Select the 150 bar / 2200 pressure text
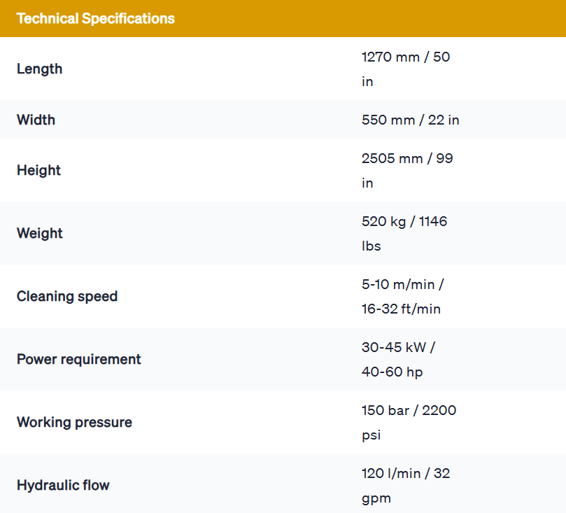The height and width of the screenshot is (513, 566). (409, 411)
